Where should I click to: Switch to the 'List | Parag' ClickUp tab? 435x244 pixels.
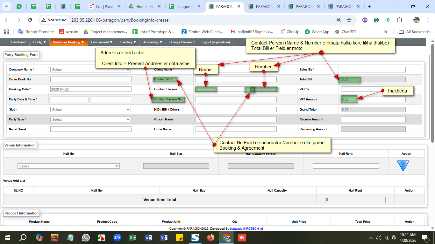(x=104, y=6)
